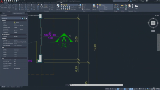Toggle object snap tracking in status bar
This screenshot has width=160, height=90.
click(125, 89)
